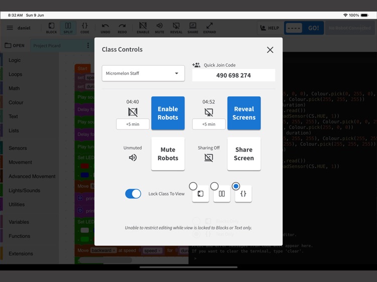
Task: Select the Blocks-only view radio button
Action: click(x=193, y=186)
